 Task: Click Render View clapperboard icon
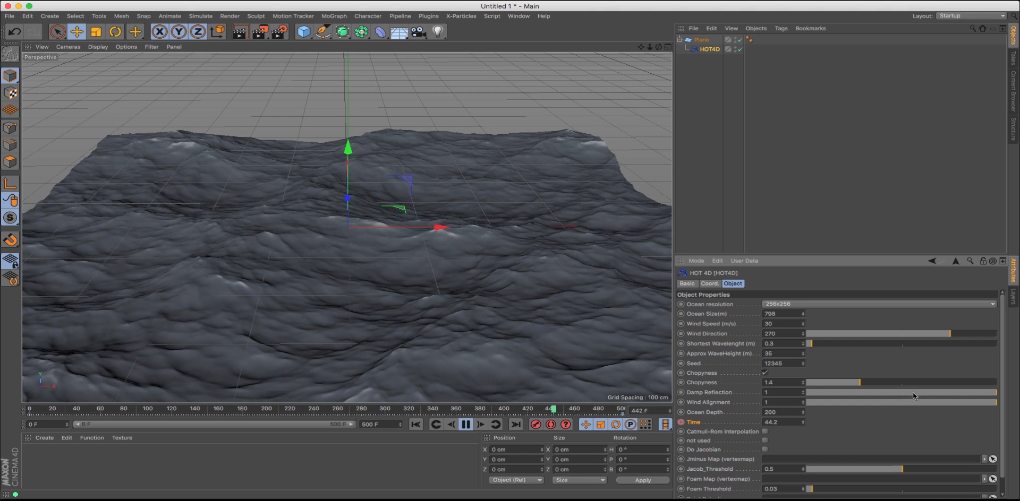coord(240,32)
